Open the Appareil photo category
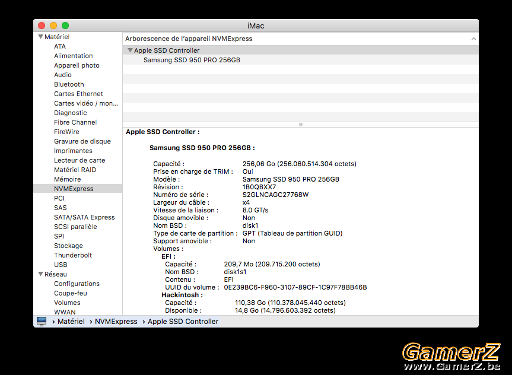The width and height of the screenshot is (512, 375). pos(77,65)
